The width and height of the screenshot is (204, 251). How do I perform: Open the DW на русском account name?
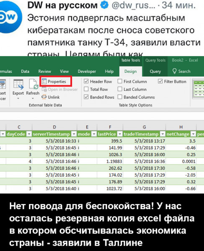[62, 5]
